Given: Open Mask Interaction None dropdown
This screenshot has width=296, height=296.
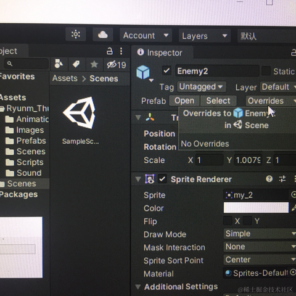Looking at the screenshot, I should (260, 247).
